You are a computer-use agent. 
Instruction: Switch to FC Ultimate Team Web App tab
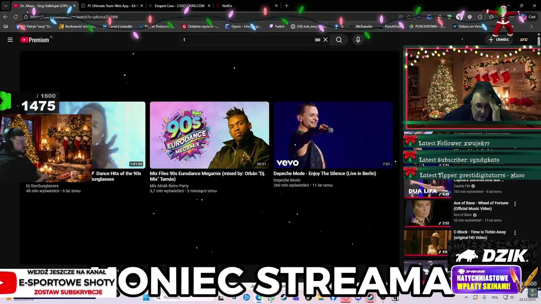coord(111,6)
